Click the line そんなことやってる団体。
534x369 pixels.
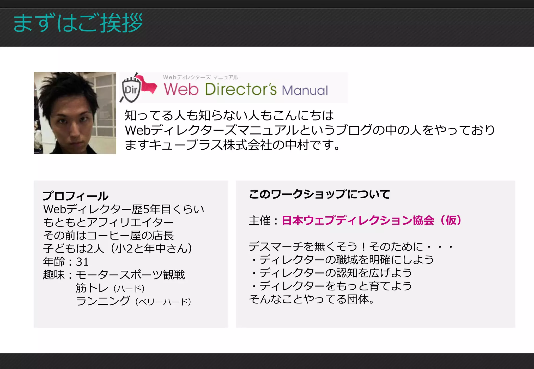[312, 299]
